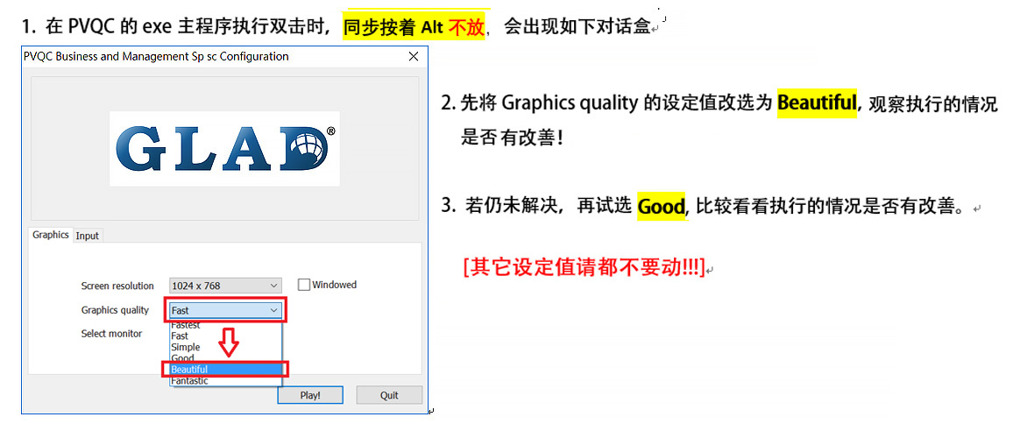Click the GLAD globe logo image
Image resolution: width=1013 pixels, height=431 pixels.
coord(225,148)
